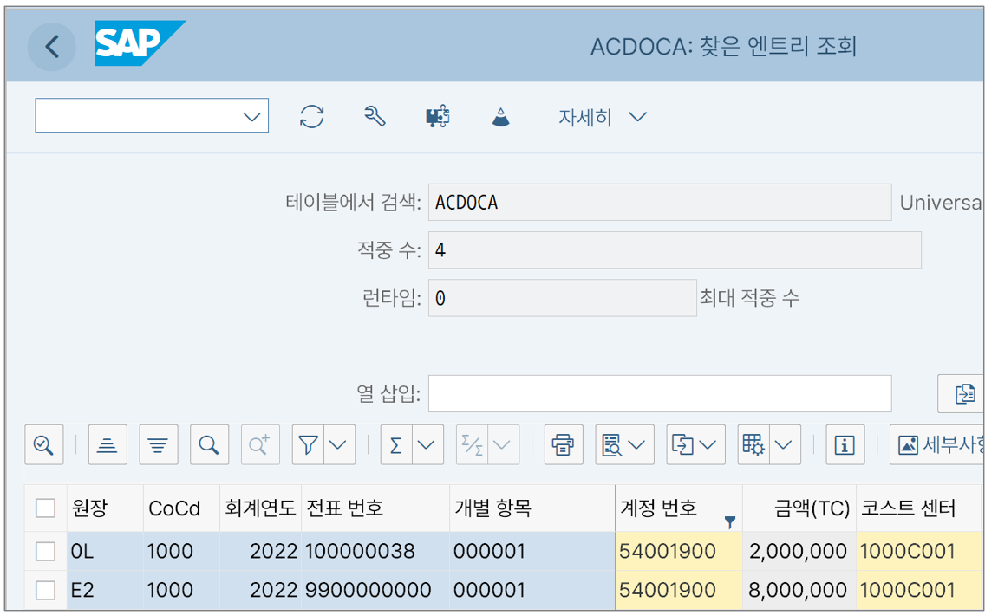The height and width of the screenshot is (615, 985).
Task: Click the 원장 column header
Action: pyautogui.click(x=105, y=508)
